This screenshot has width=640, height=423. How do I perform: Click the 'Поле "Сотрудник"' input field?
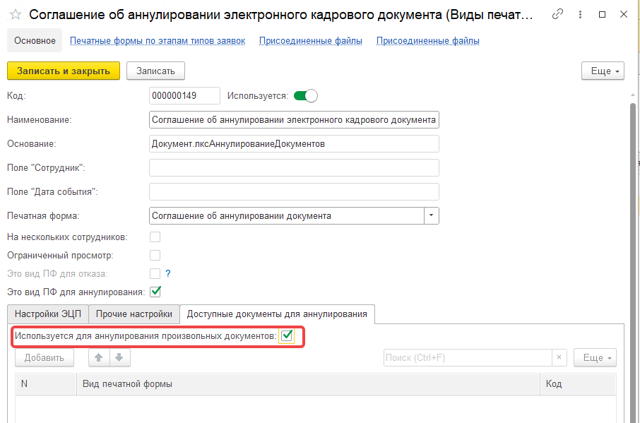coord(294,167)
